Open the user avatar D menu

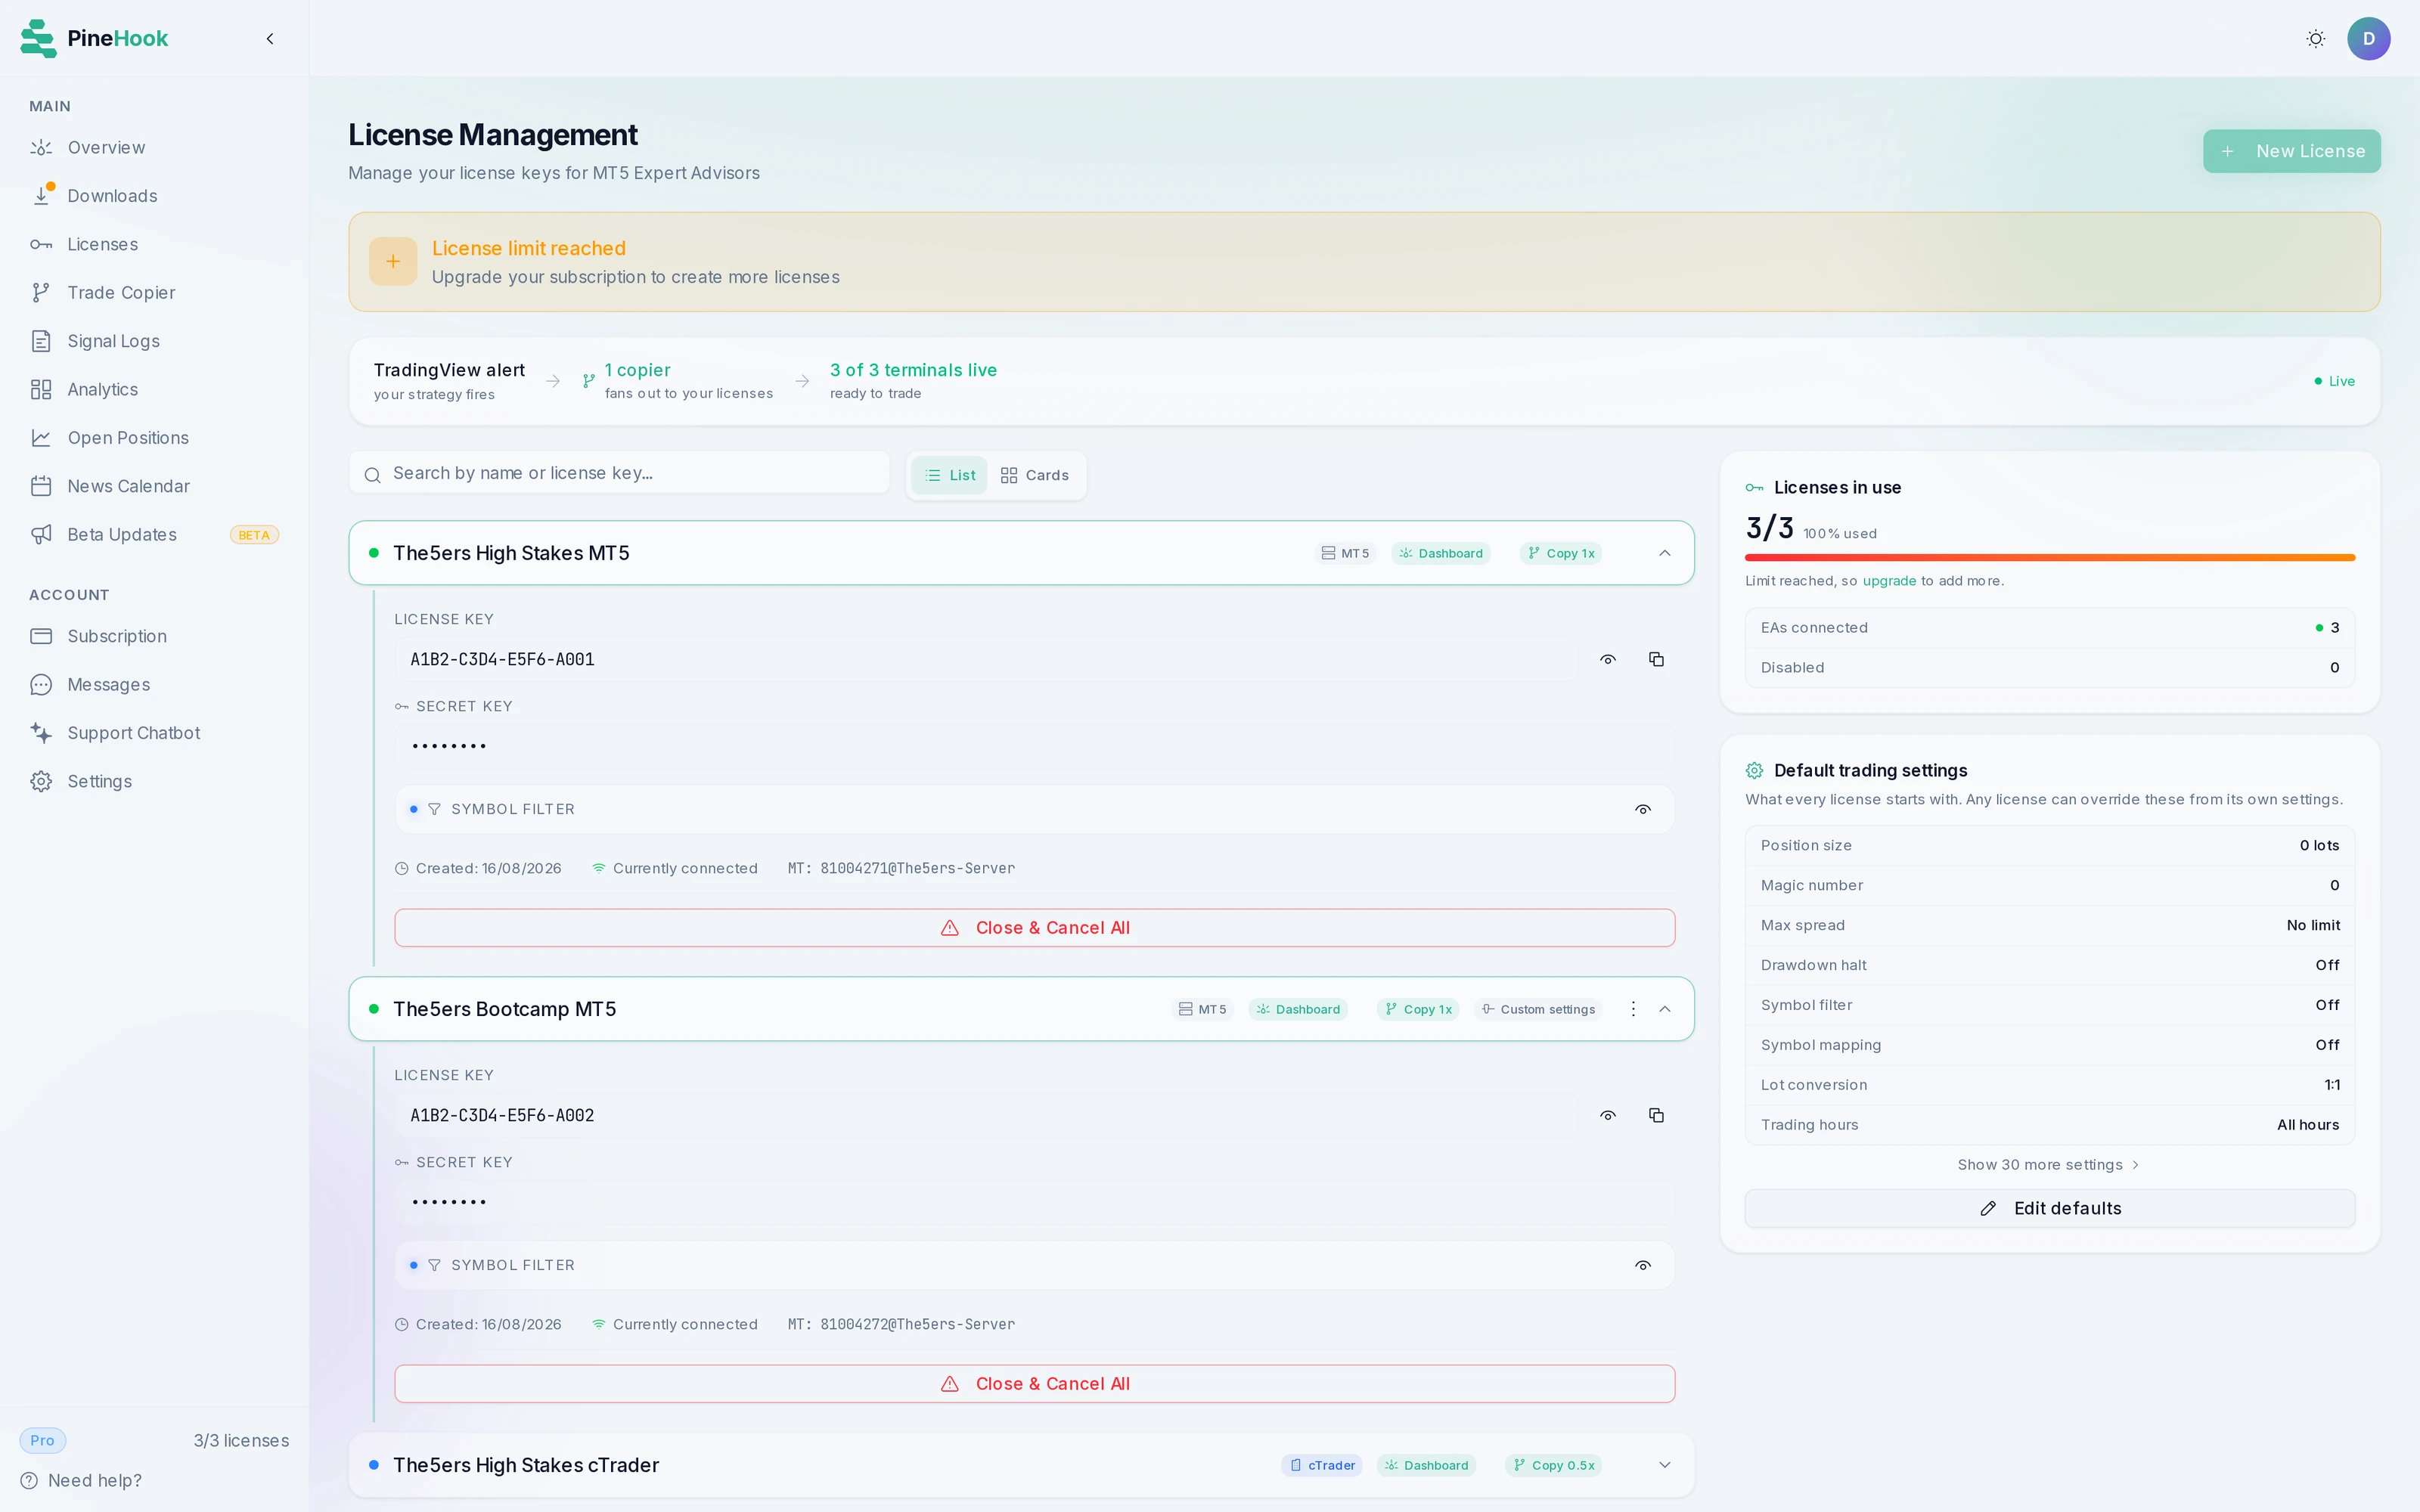[x=2368, y=39]
